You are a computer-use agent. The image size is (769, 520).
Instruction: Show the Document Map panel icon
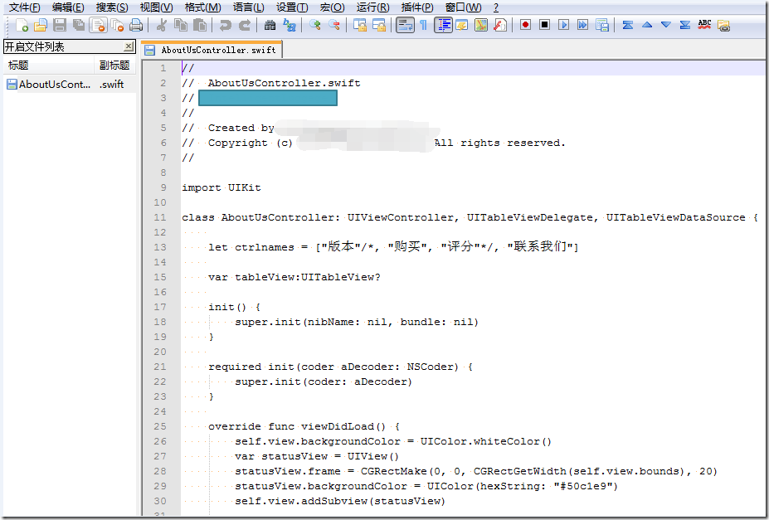pyautogui.click(x=481, y=25)
